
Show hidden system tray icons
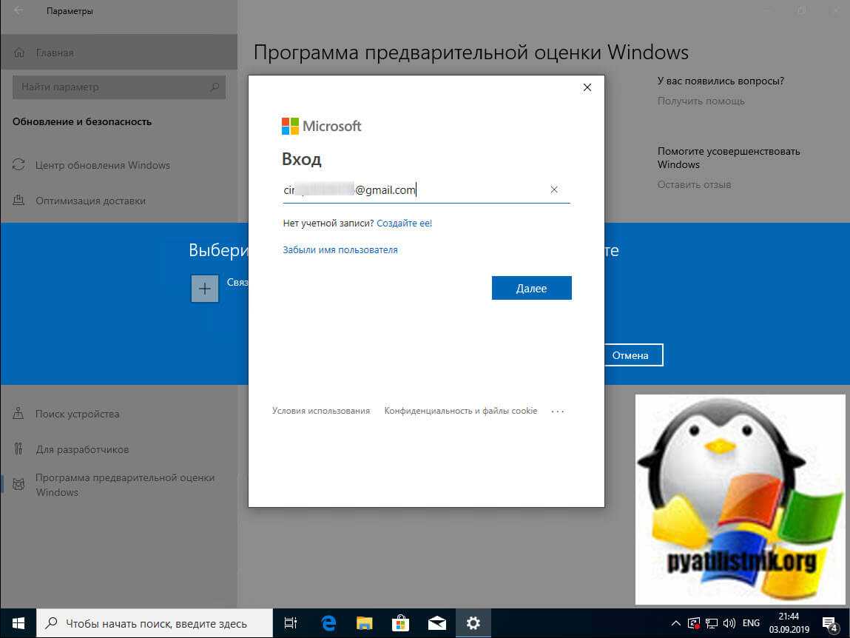tap(676, 623)
